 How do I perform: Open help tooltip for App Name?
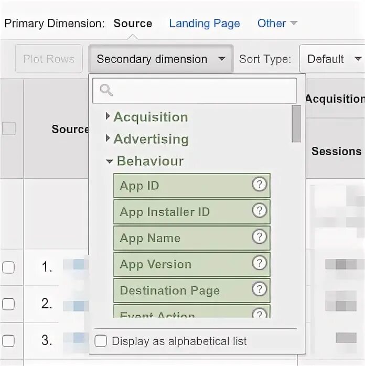[259, 237]
